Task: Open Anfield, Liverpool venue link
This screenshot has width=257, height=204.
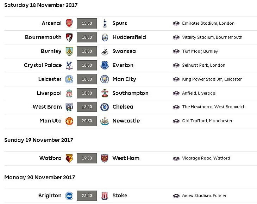Action: (x=199, y=93)
